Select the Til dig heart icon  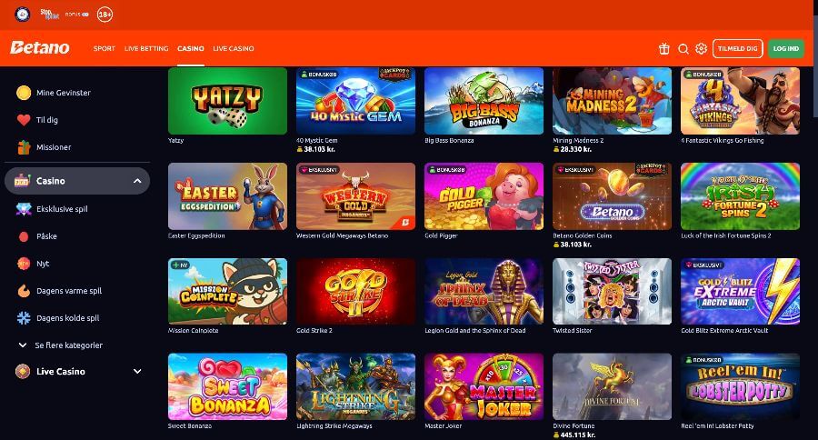pyautogui.click(x=24, y=119)
